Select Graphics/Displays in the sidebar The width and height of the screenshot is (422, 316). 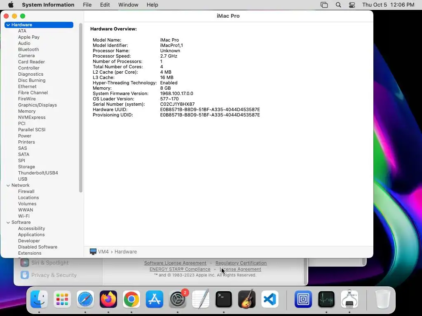point(38,105)
